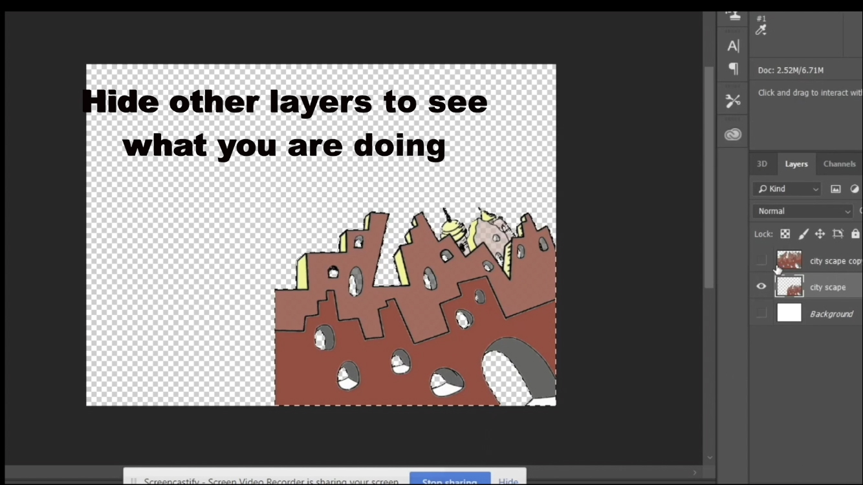Open the 3D panel tab

coord(761,164)
